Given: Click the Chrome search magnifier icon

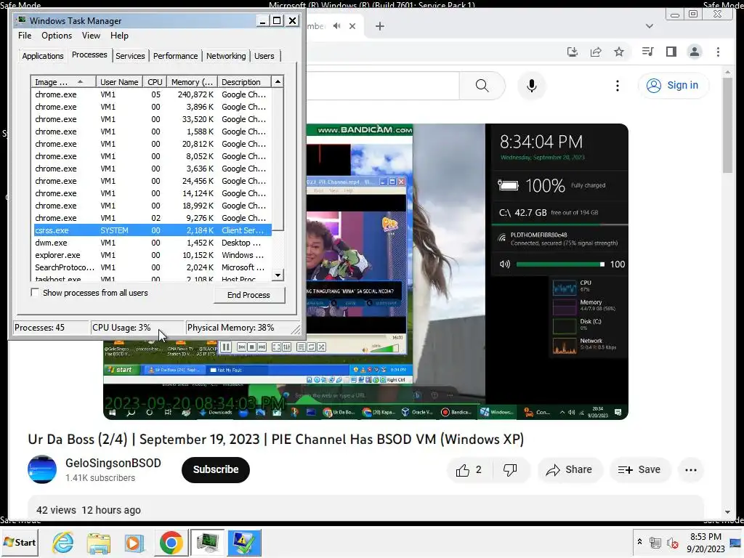Looking at the screenshot, I should [482, 86].
